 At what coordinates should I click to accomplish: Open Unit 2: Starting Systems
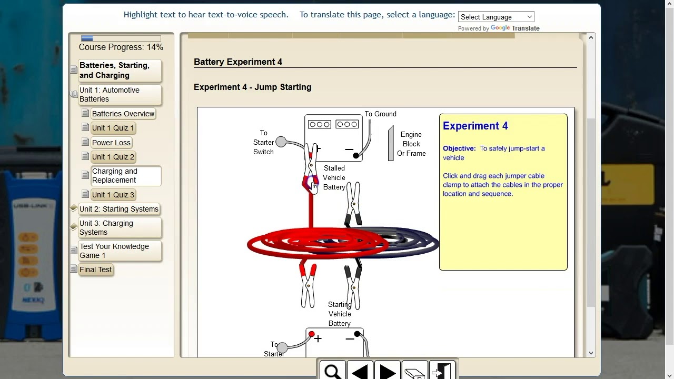pyautogui.click(x=119, y=209)
